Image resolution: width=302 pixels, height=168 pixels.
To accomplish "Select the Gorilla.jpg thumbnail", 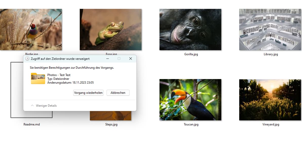I will [190, 29].
